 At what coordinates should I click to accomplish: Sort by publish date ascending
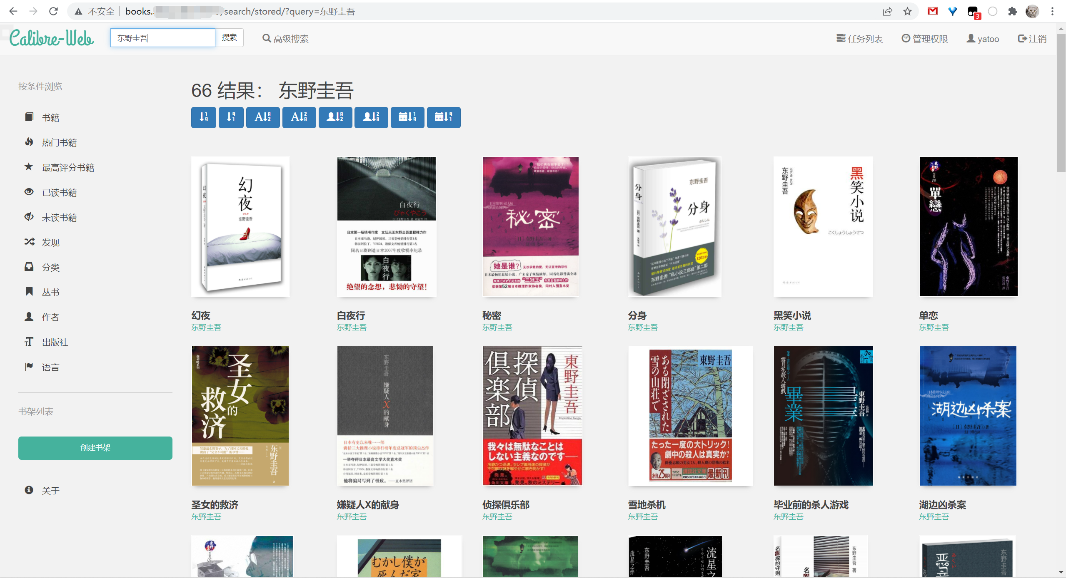point(407,117)
